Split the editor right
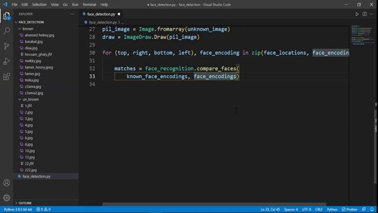Screen dimensions: 378x213 click(x=364, y=14)
